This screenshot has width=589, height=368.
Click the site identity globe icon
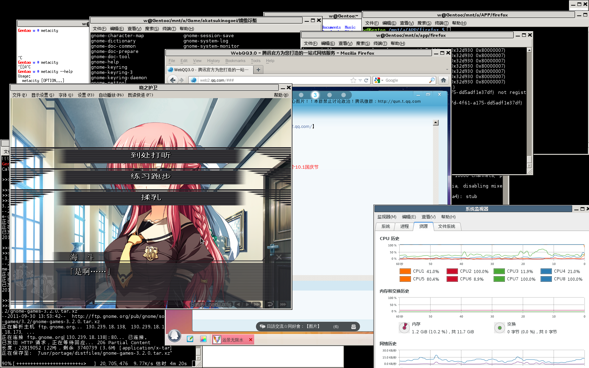coord(194,80)
